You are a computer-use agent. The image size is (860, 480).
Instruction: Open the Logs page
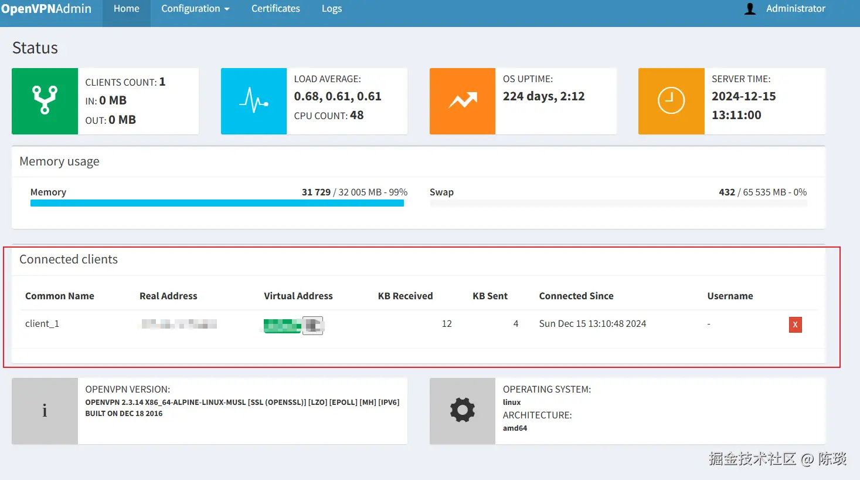tap(332, 9)
